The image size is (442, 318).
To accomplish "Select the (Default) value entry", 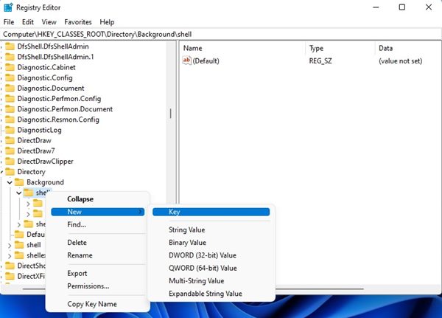I will 206,61.
